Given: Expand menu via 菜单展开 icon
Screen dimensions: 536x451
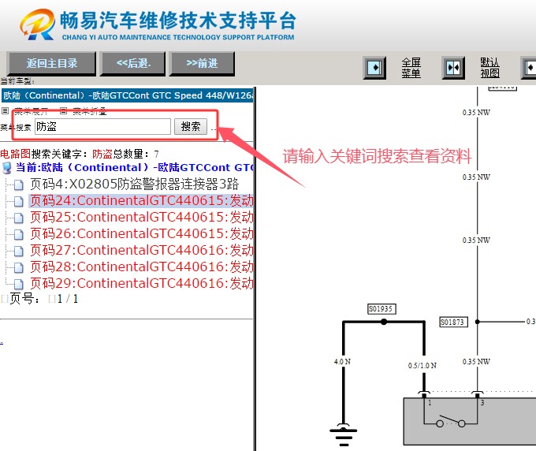Looking at the screenshot, I should coord(6,111).
